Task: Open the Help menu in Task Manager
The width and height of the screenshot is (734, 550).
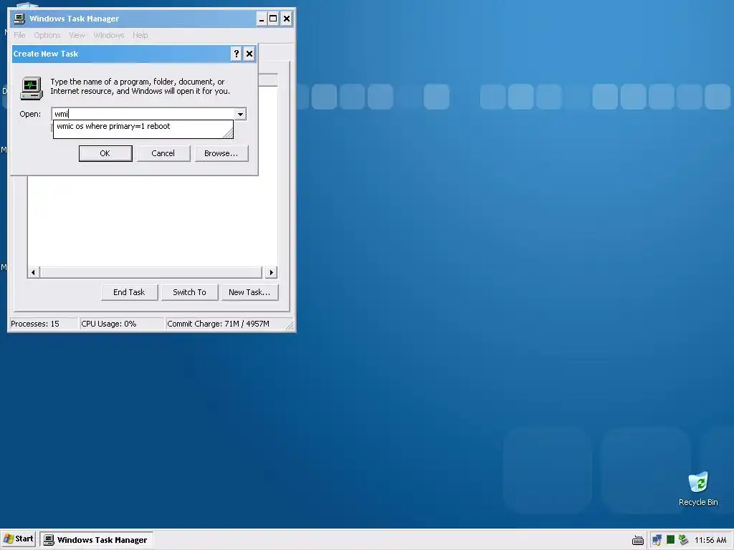Action: coord(140,35)
